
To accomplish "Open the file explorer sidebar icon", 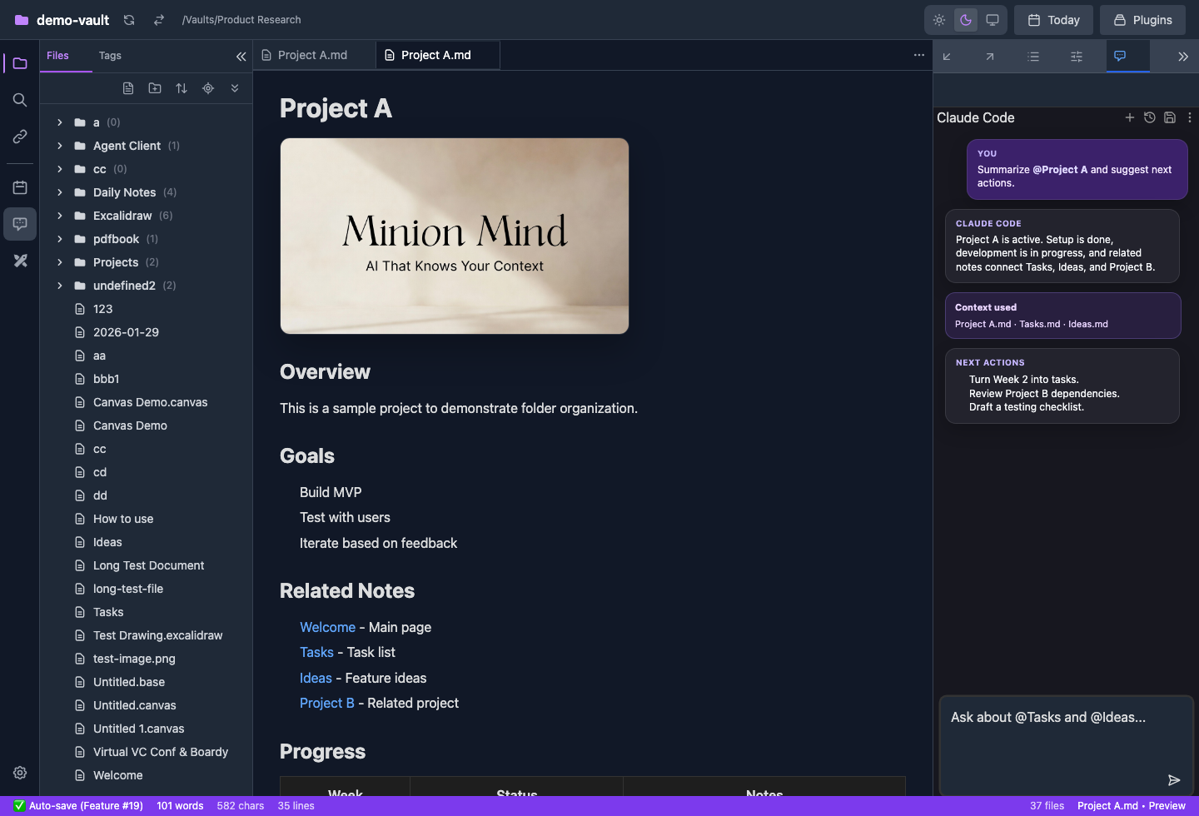I will coord(20,63).
